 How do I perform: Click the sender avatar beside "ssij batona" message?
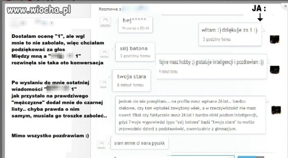pyautogui.click(x=104, y=54)
